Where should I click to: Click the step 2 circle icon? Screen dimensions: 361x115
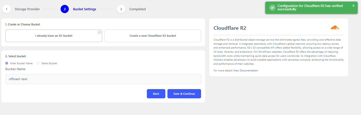(x=65, y=9)
